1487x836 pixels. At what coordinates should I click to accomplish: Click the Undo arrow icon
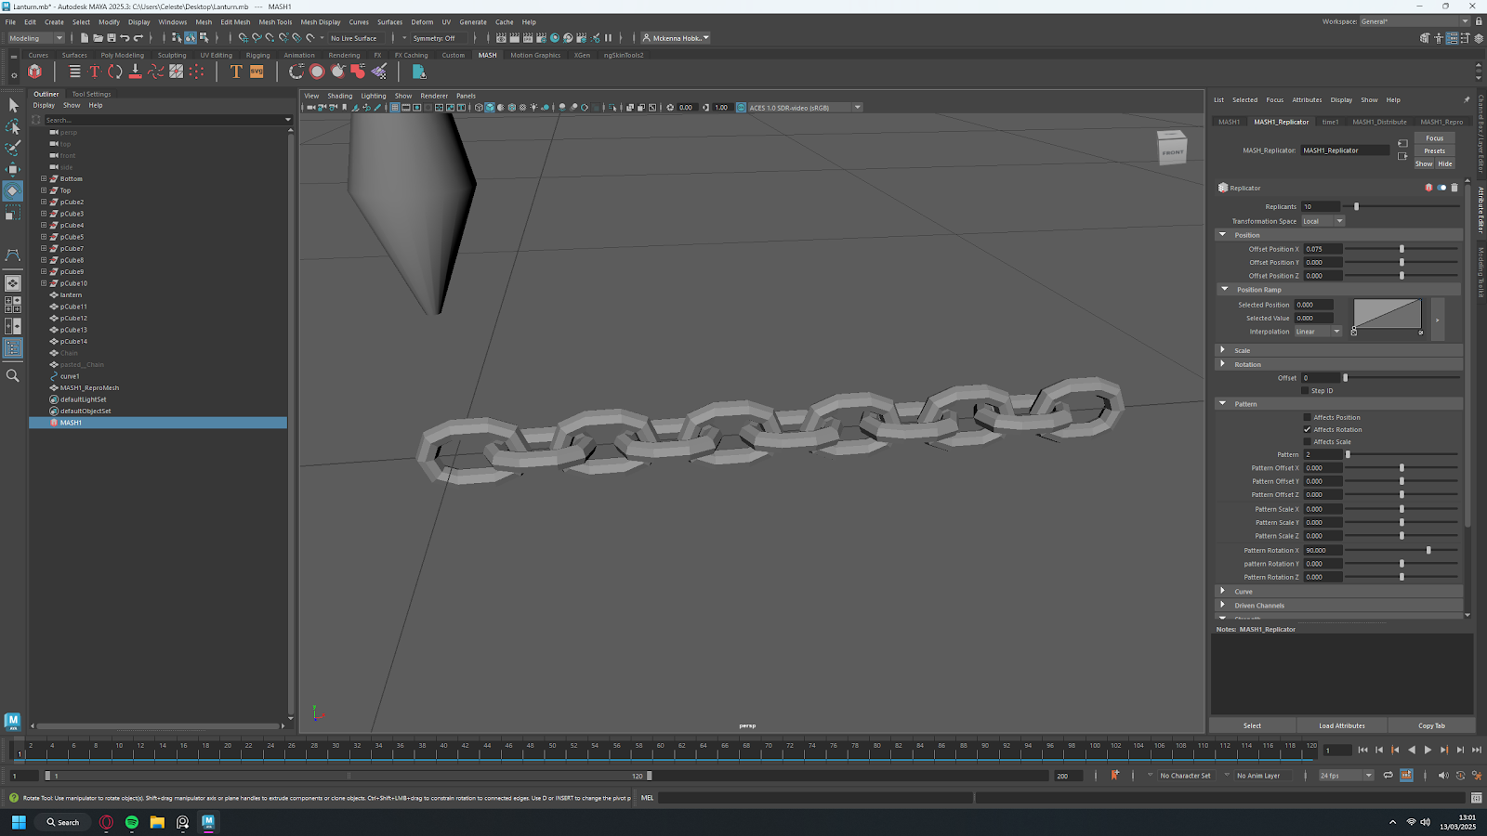(125, 38)
